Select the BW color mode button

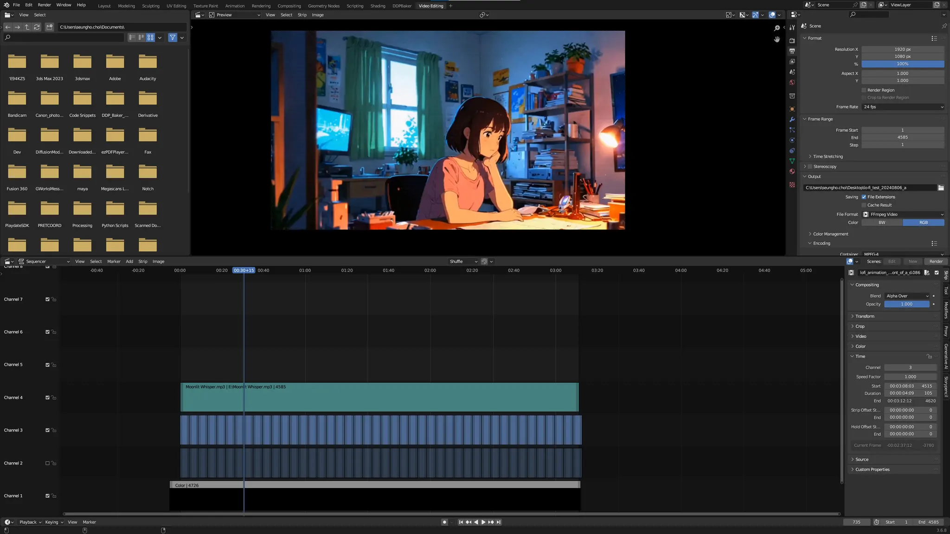tap(882, 223)
